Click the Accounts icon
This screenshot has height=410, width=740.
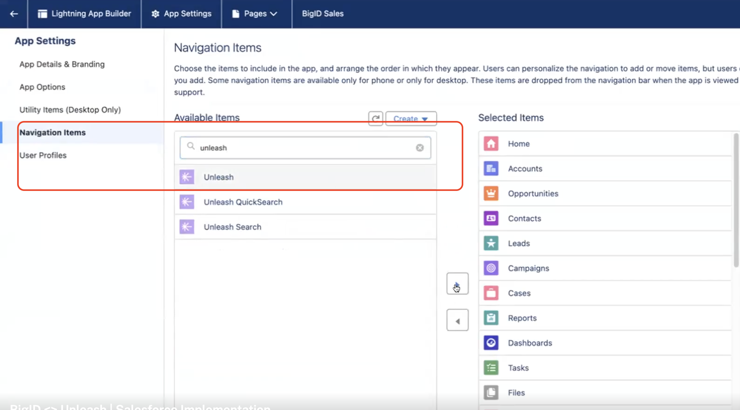[491, 169]
